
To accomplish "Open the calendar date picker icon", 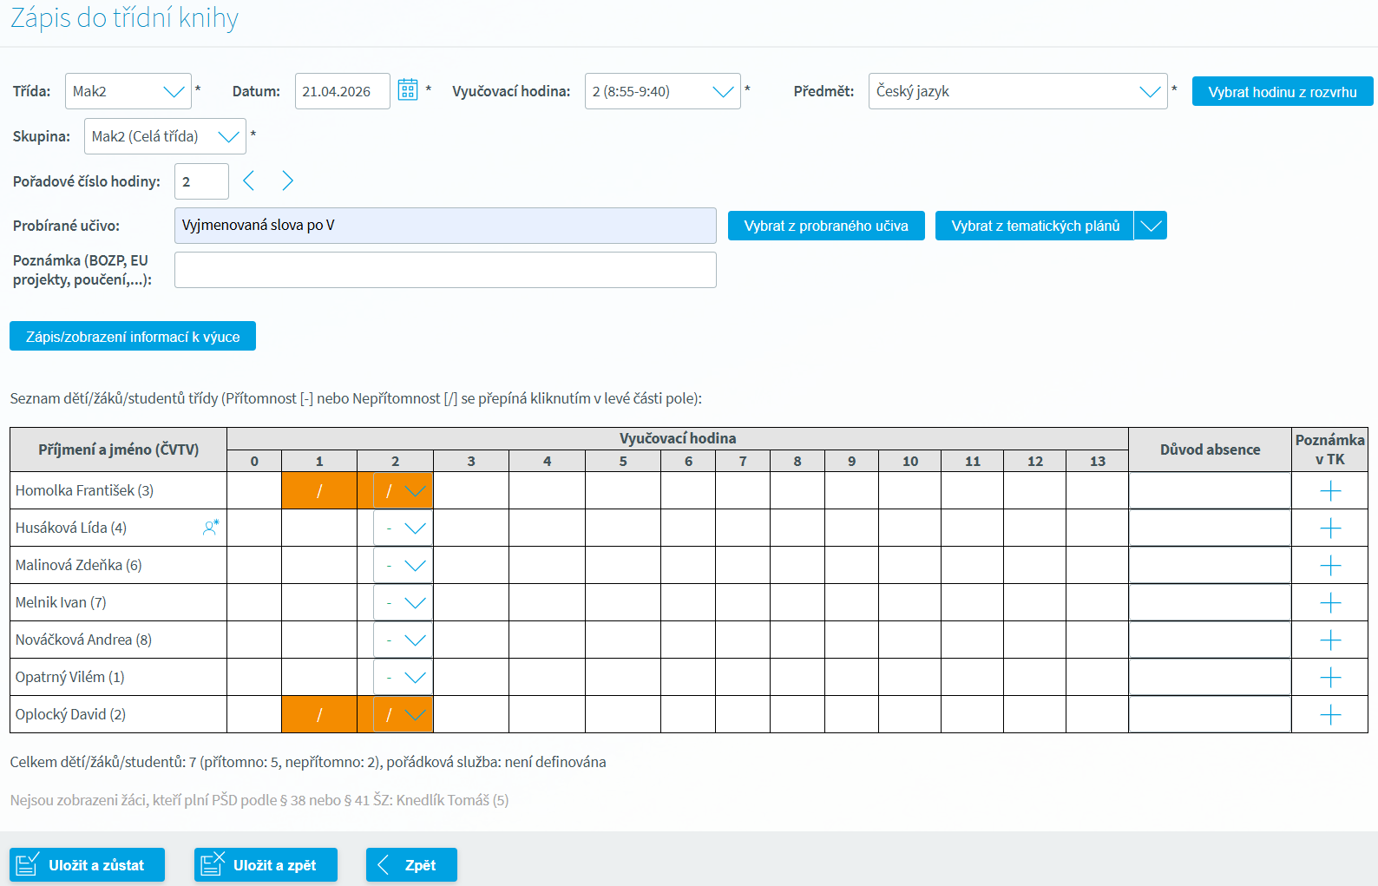I will tap(408, 90).
